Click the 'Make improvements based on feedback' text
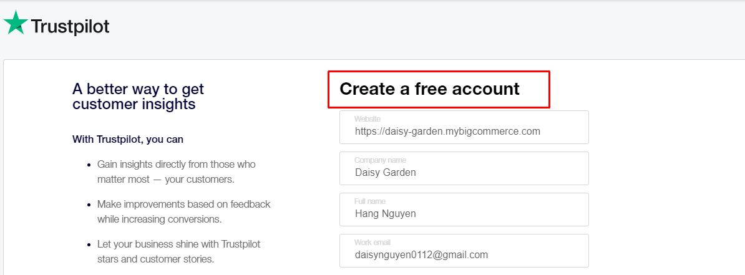 click(183, 205)
